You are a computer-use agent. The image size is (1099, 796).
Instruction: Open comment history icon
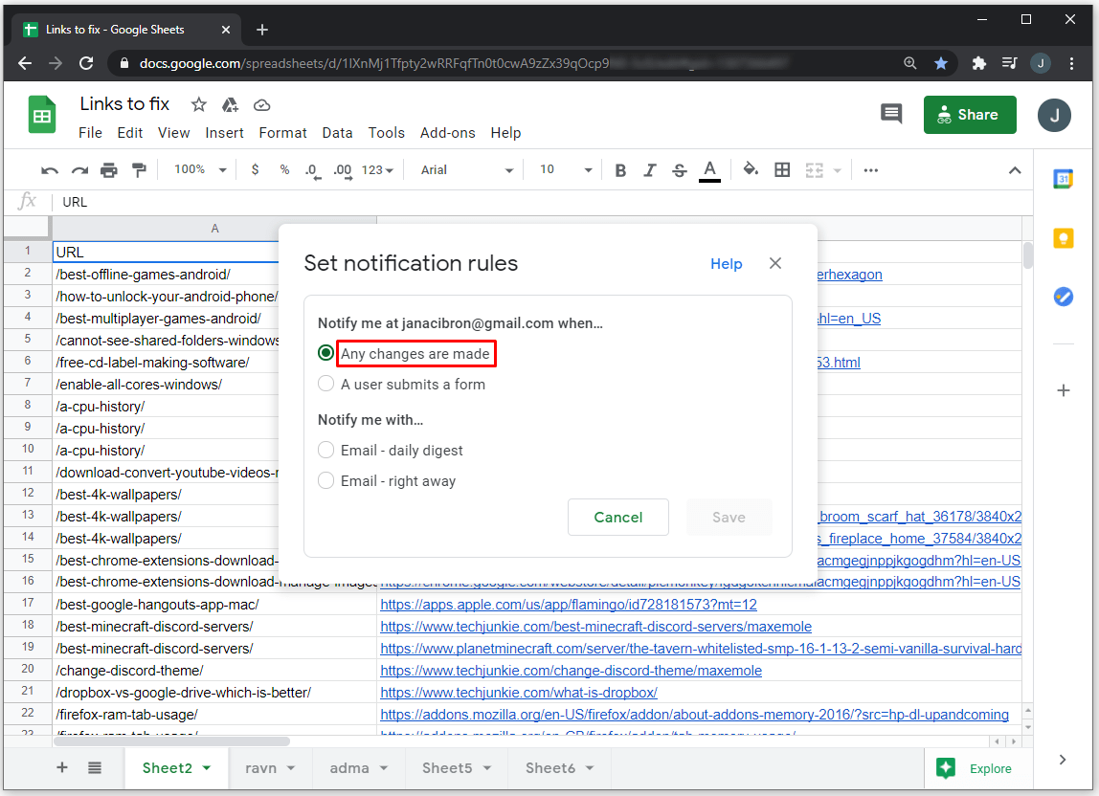(891, 115)
